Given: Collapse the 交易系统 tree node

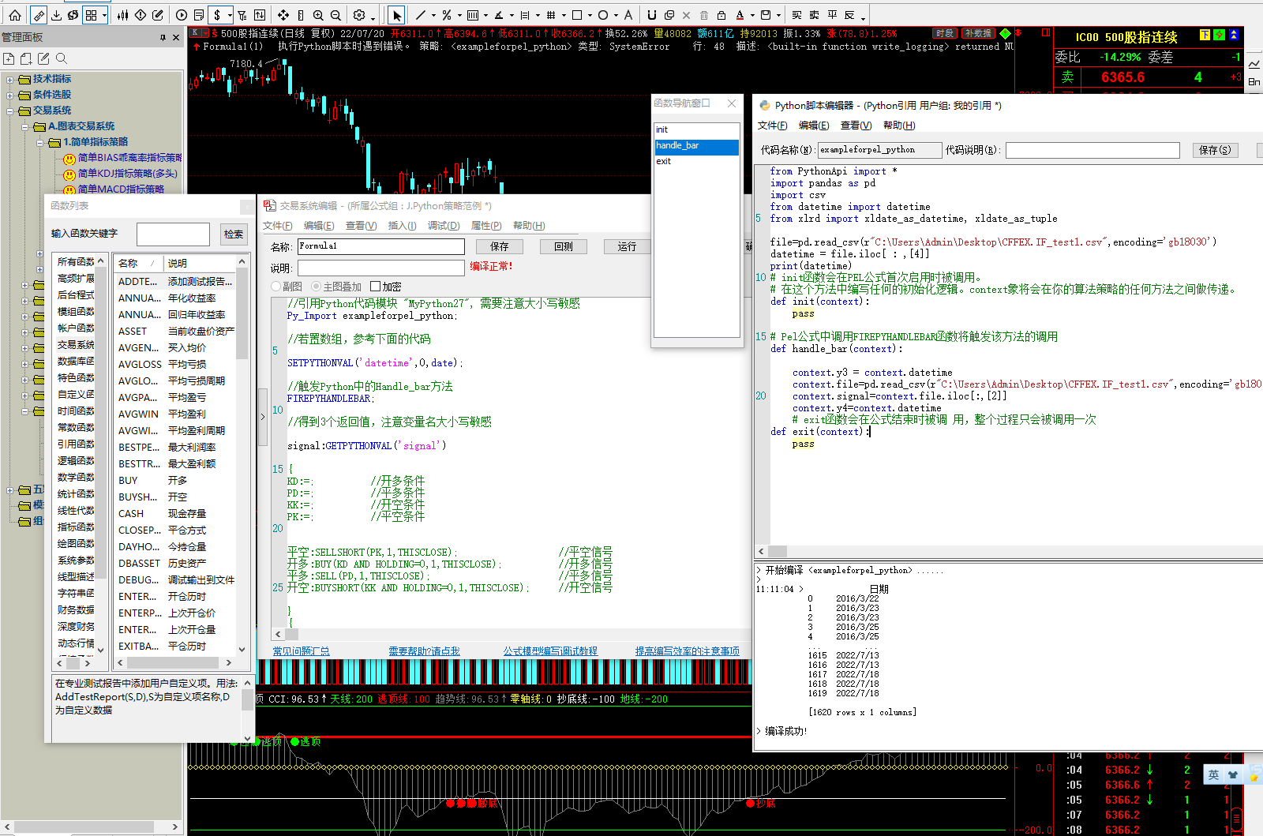Looking at the screenshot, I should click(9, 111).
